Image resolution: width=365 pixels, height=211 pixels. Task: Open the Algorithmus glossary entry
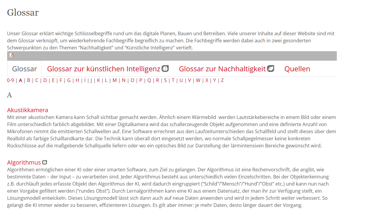click(x=24, y=162)
